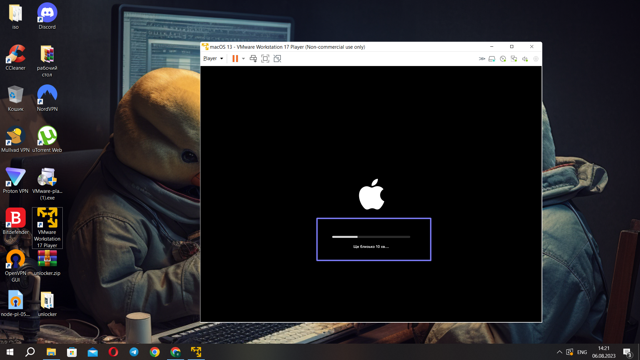This screenshot has height=360, width=640.
Task: Switch to VMware Player taskbar button
Action: click(x=196, y=352)
